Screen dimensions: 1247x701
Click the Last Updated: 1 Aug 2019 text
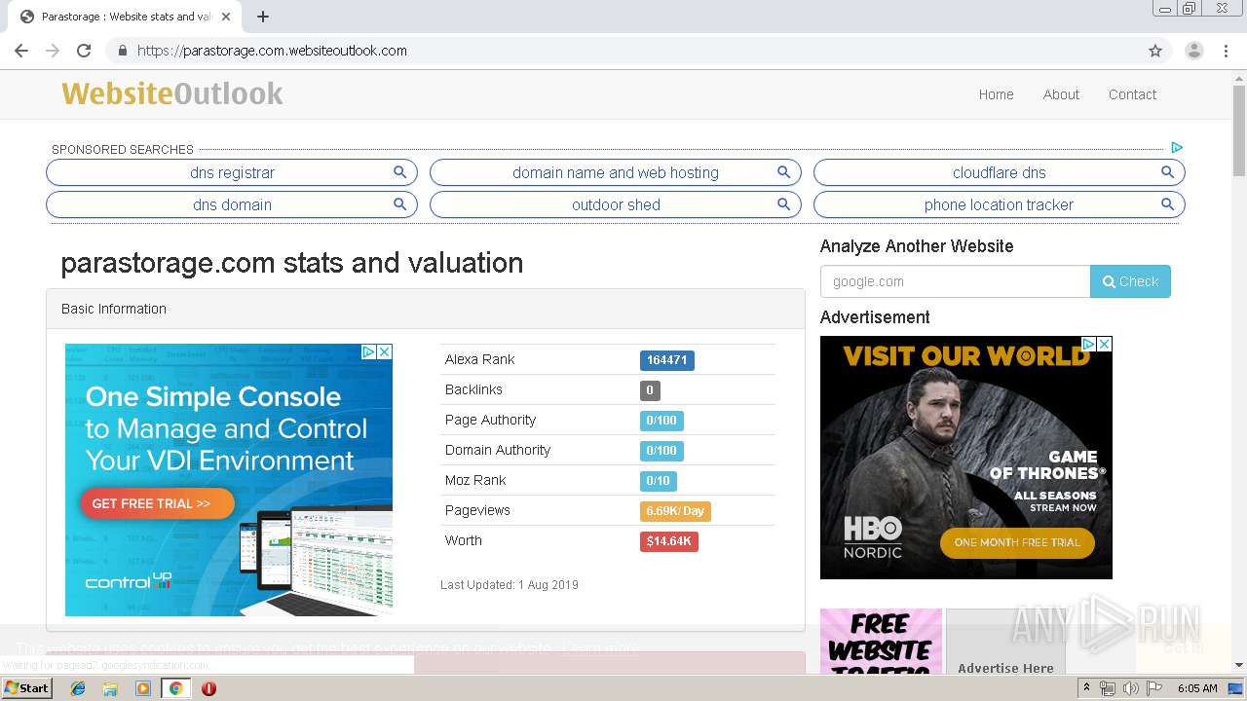(x=510, y=585)
